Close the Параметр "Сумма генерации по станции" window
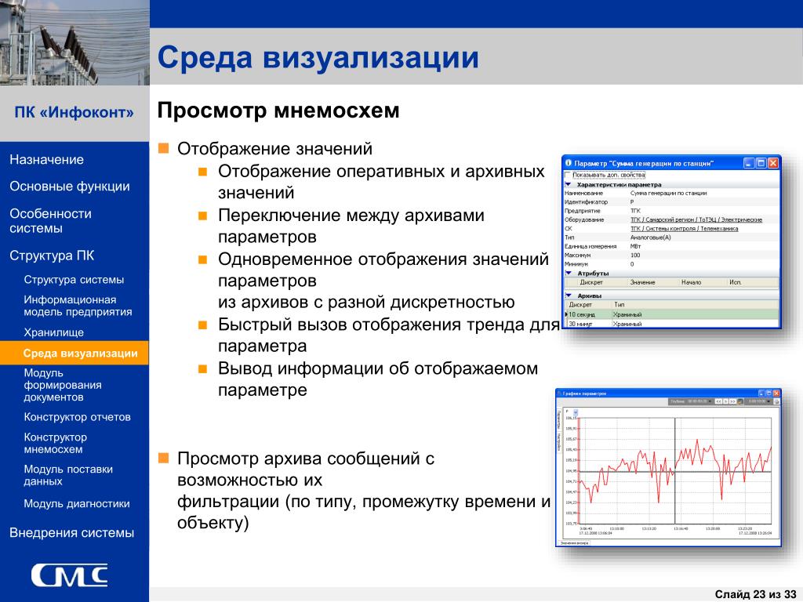The width and height of the screenshot is (803, 602). click(772, 163)
